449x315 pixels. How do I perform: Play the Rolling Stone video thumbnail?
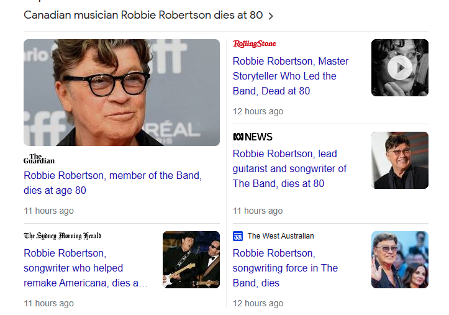(x=399, y=68)
